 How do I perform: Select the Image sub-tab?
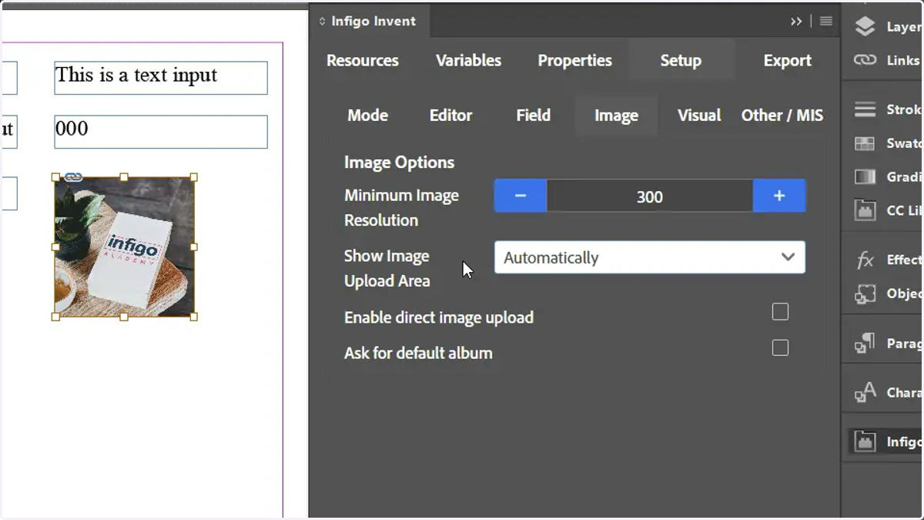pyautogui.click(x=616, y=116)
